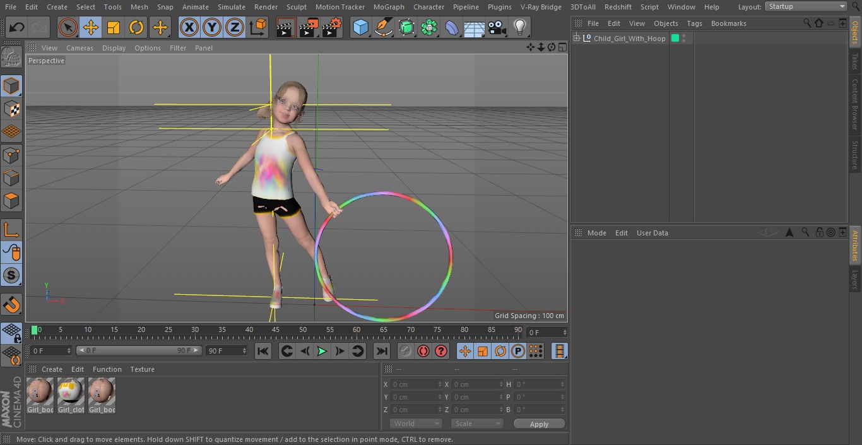Image resolution: width=862 pixels, height=445 pixels.
Task: Open the Objects manager Tags menu
Action: (x=694, y=23)
